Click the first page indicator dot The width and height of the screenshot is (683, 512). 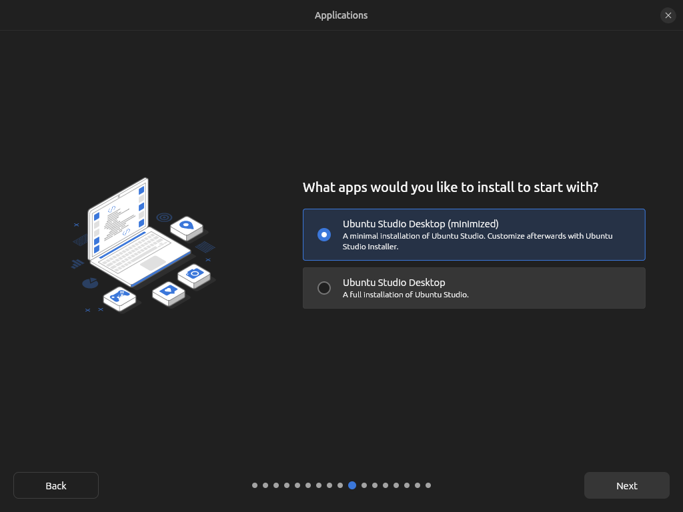coord(255,485)
